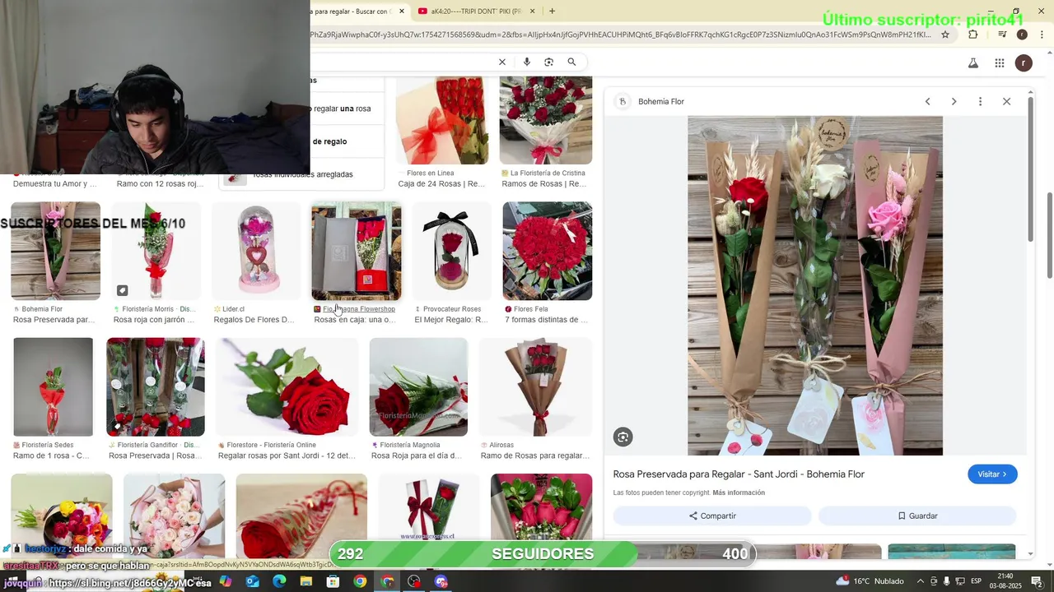This screenshot has height=592, width=1054.
Task: Open Search Labs flask icon
Action: pos(972,63)
